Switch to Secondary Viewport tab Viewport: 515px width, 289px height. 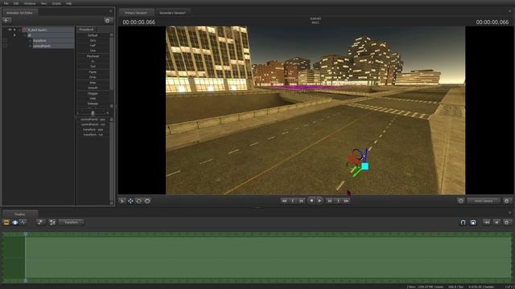(x=172, y=13)
